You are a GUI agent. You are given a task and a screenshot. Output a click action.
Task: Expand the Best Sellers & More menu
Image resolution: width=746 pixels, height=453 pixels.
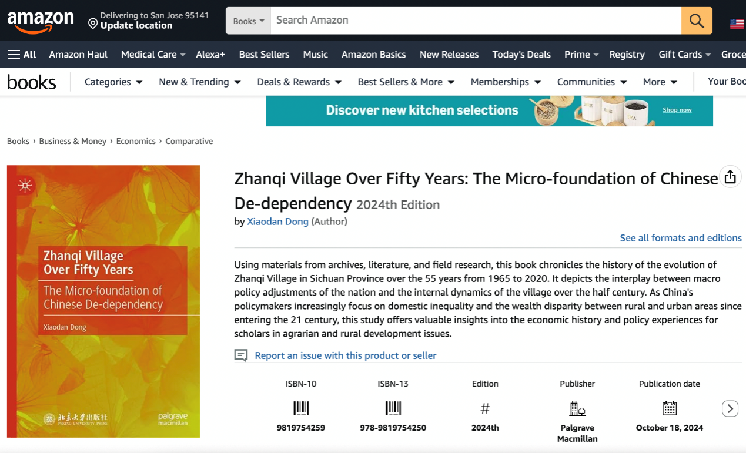click(406, 82)
